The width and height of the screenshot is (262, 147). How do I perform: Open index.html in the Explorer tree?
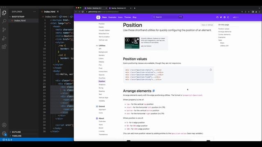click(x=20, y=20)
